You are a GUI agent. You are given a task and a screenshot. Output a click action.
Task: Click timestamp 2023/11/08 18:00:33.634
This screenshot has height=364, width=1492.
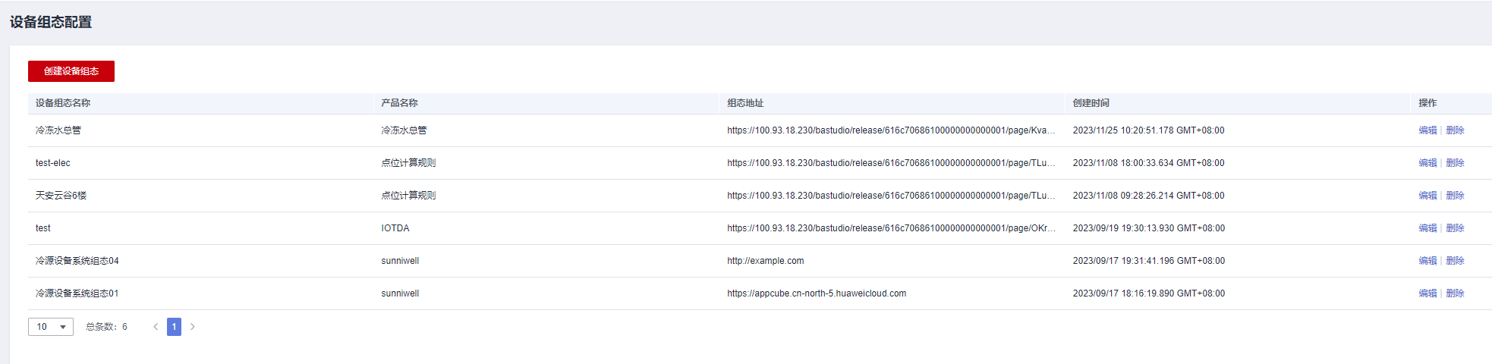point(1148,163)
